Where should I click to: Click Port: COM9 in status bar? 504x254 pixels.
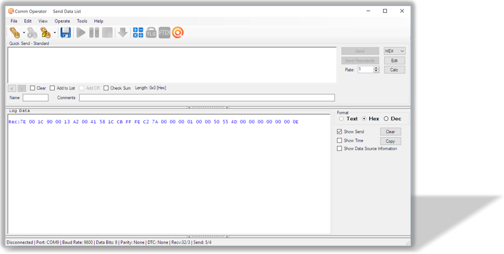pos(47,242)
